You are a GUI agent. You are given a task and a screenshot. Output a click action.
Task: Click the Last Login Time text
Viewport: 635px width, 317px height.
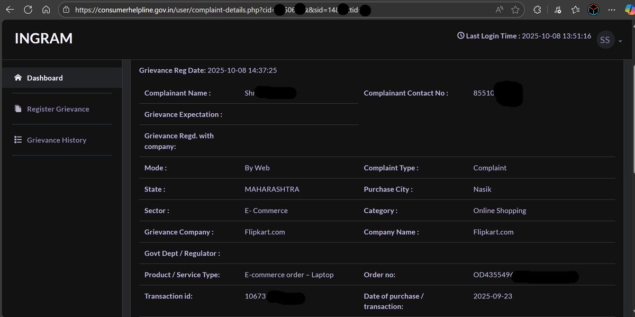[529, 36]
